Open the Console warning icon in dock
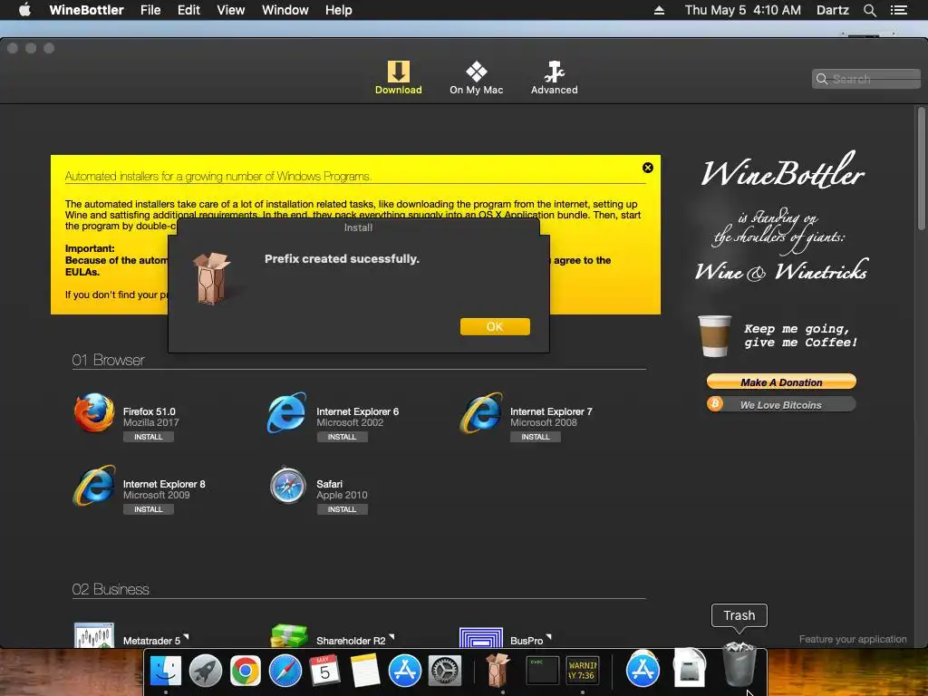 (x=583, y=670)
